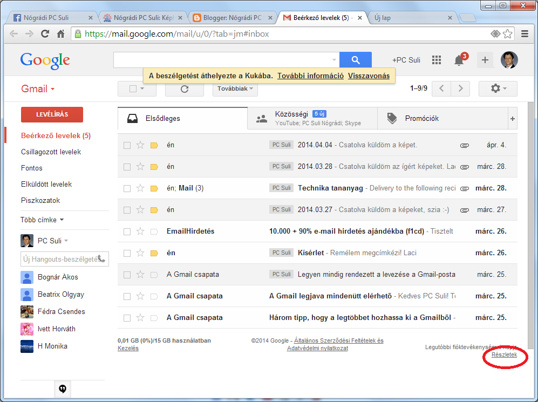The height and width of the screenshot is (402, 538).
Task: Switch to the Blogger browser tab
Action: coord(232,17)
